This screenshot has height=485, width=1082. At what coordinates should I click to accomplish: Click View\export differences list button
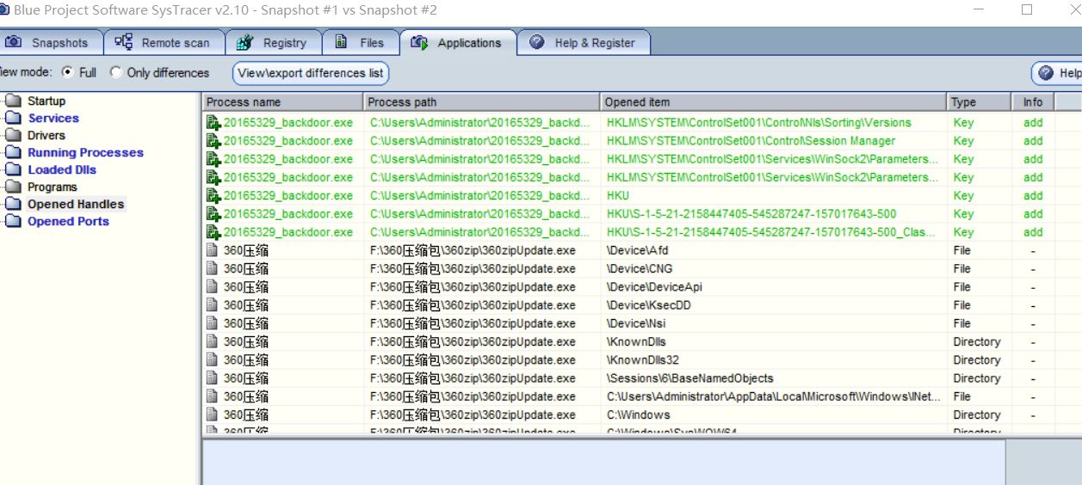coord(311,73)
